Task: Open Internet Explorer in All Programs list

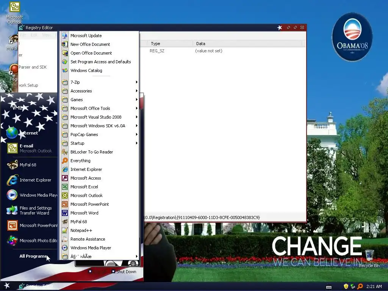Action: [x=86, y=169]
